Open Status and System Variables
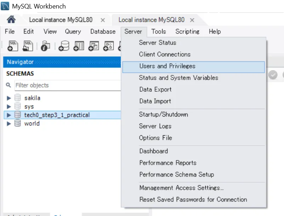Viewport: 284px width, 216px height. pyautogui.click(x=194, y=78)
